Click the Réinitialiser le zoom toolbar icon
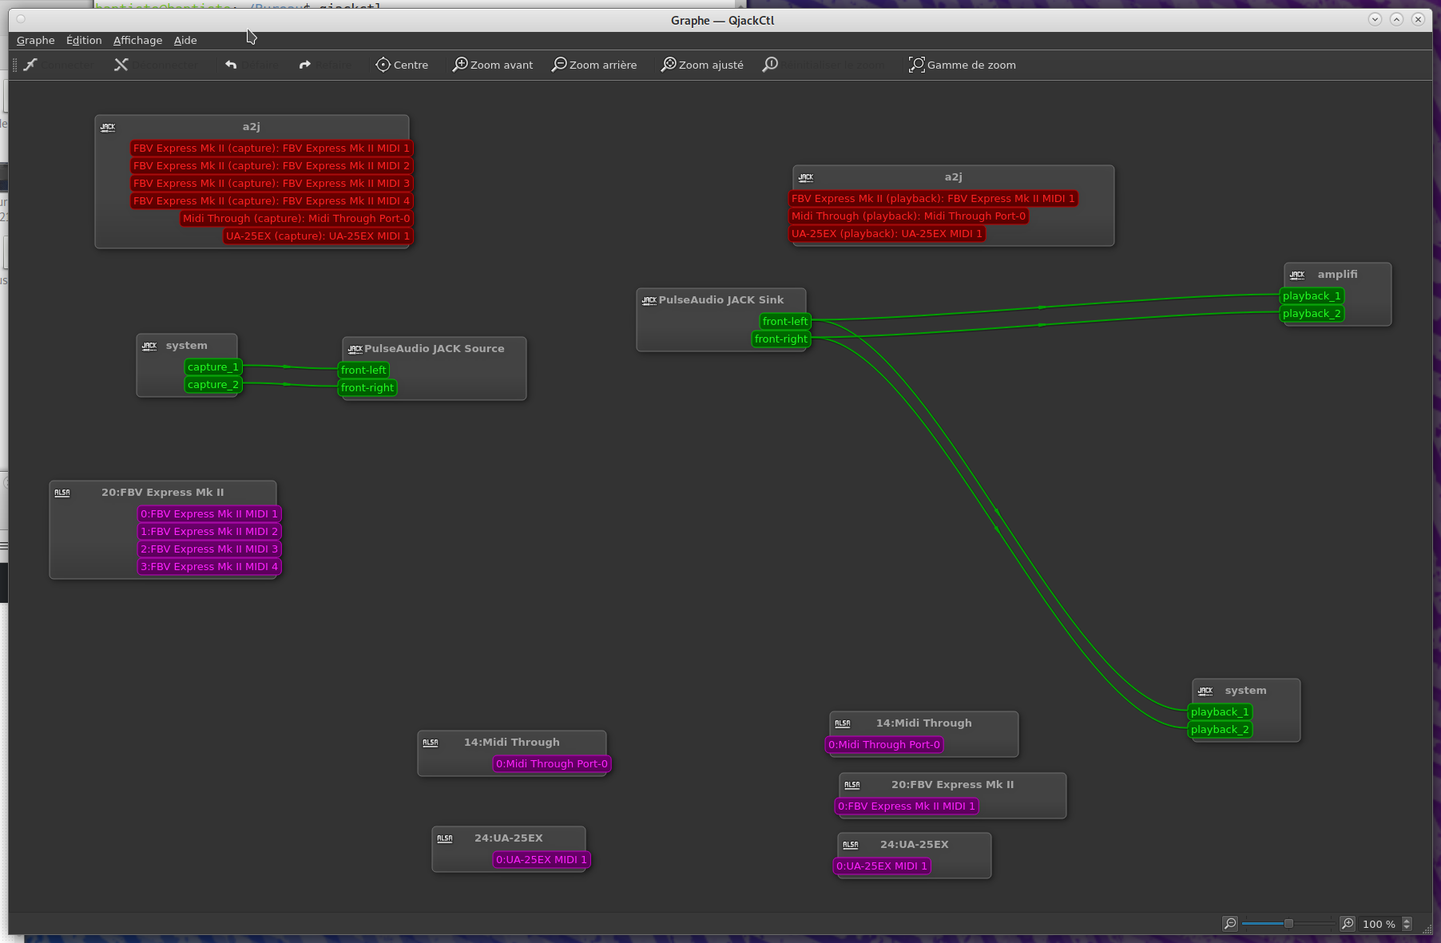This screenshot has width=1441, height=943. click(770, 65)
